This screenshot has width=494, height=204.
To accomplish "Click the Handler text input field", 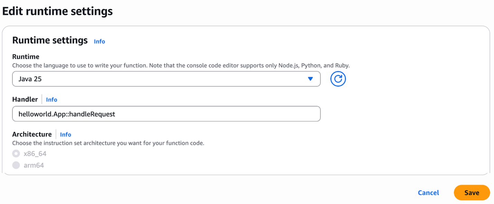I will pyautogui.click(x=166, y=114).
